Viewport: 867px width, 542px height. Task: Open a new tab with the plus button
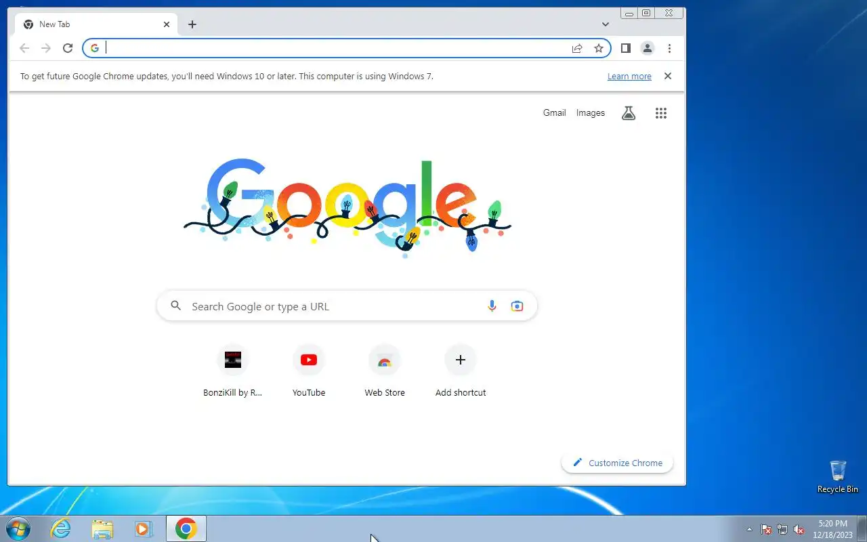coord(192,24)
